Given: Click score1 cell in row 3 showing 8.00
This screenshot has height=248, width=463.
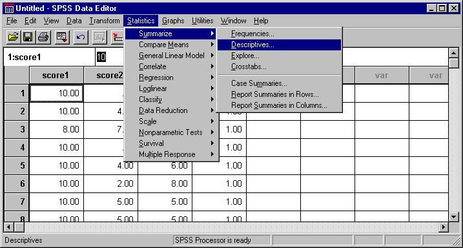Looking at the screenshot, I should 56,130.
